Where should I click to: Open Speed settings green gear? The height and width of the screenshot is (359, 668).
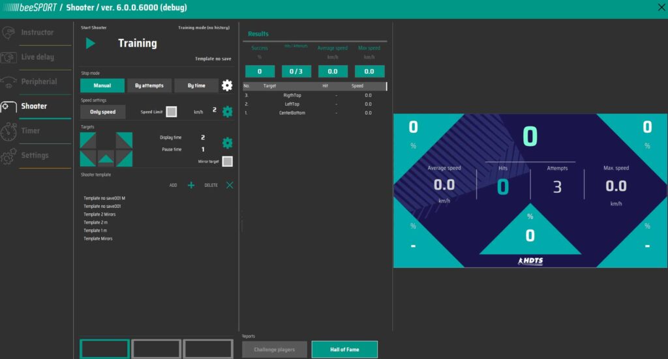click(x=227, y=111)
